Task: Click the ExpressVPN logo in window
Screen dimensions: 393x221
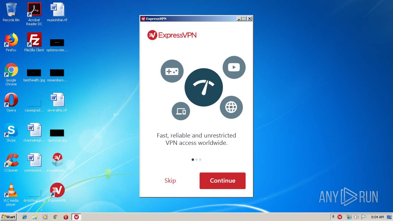Action: click(172, 35)
